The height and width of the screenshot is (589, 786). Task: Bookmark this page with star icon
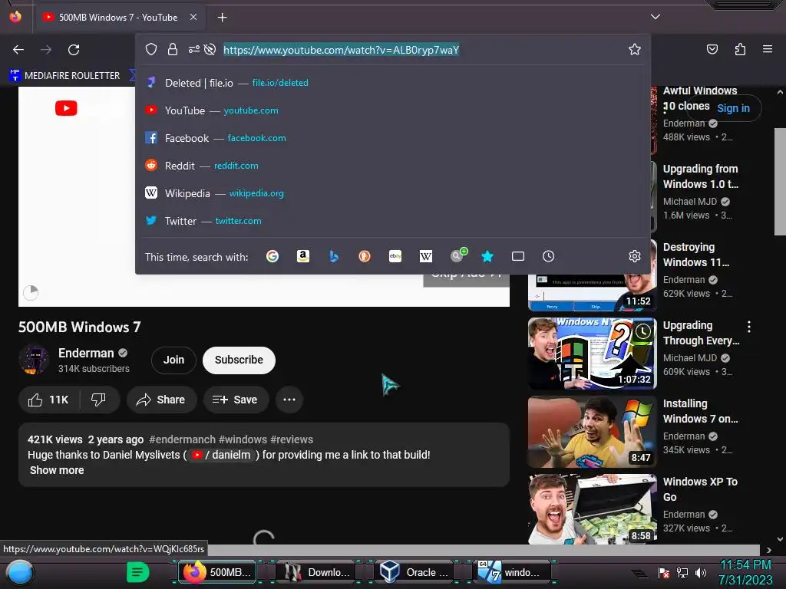click(x=635, y=49)
